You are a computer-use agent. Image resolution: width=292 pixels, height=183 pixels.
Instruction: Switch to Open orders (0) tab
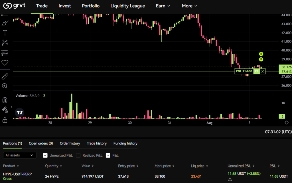pyautogui.click(x=41, y=144)
